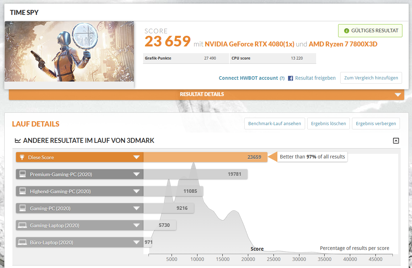Screen dimensions: 412x268
Task: Click the 25000 axis label
Action: pos(273,259)
